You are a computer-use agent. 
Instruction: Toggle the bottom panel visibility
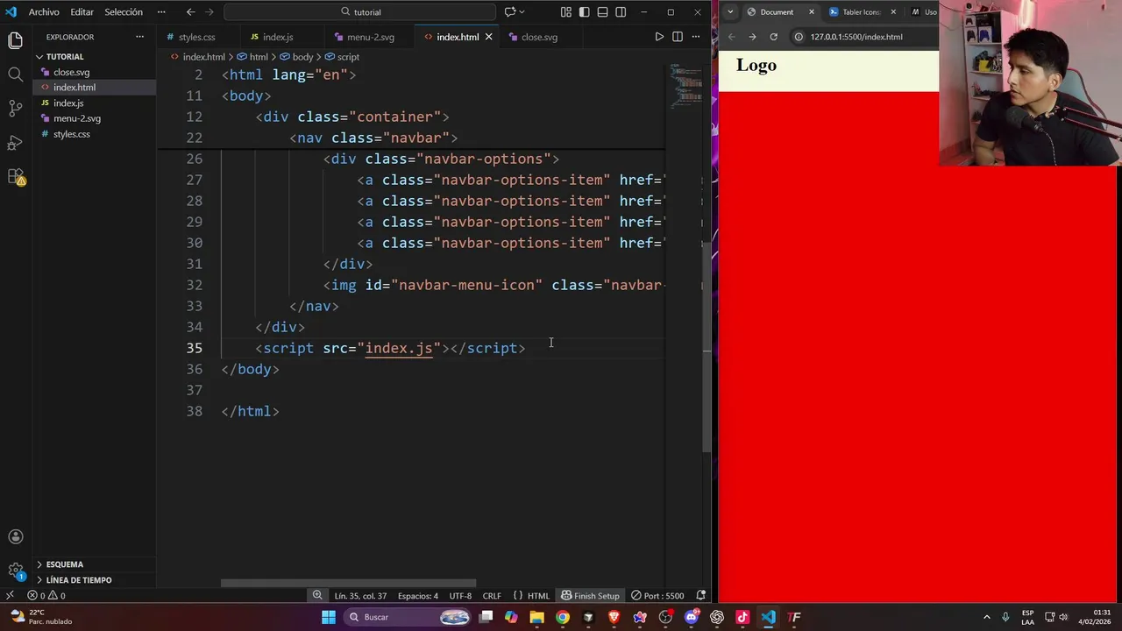pyautogui.click(x=602, y=12)
